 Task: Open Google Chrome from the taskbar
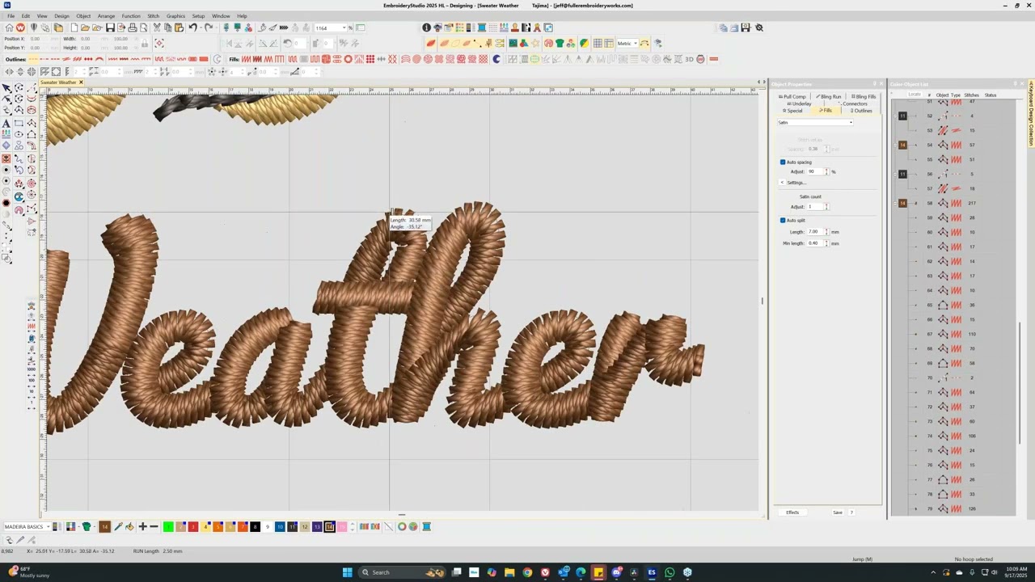click(527, 572)
